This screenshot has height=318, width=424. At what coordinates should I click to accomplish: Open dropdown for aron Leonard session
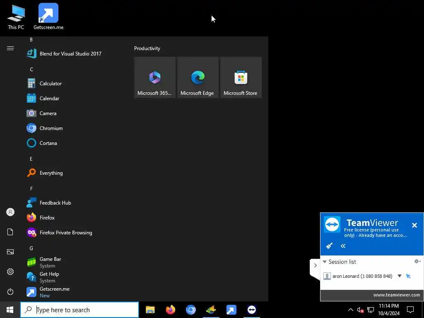pos(400,276)
